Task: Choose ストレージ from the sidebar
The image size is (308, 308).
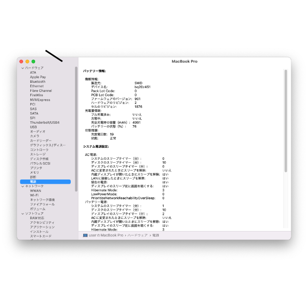Action: [x=38, y=154]
